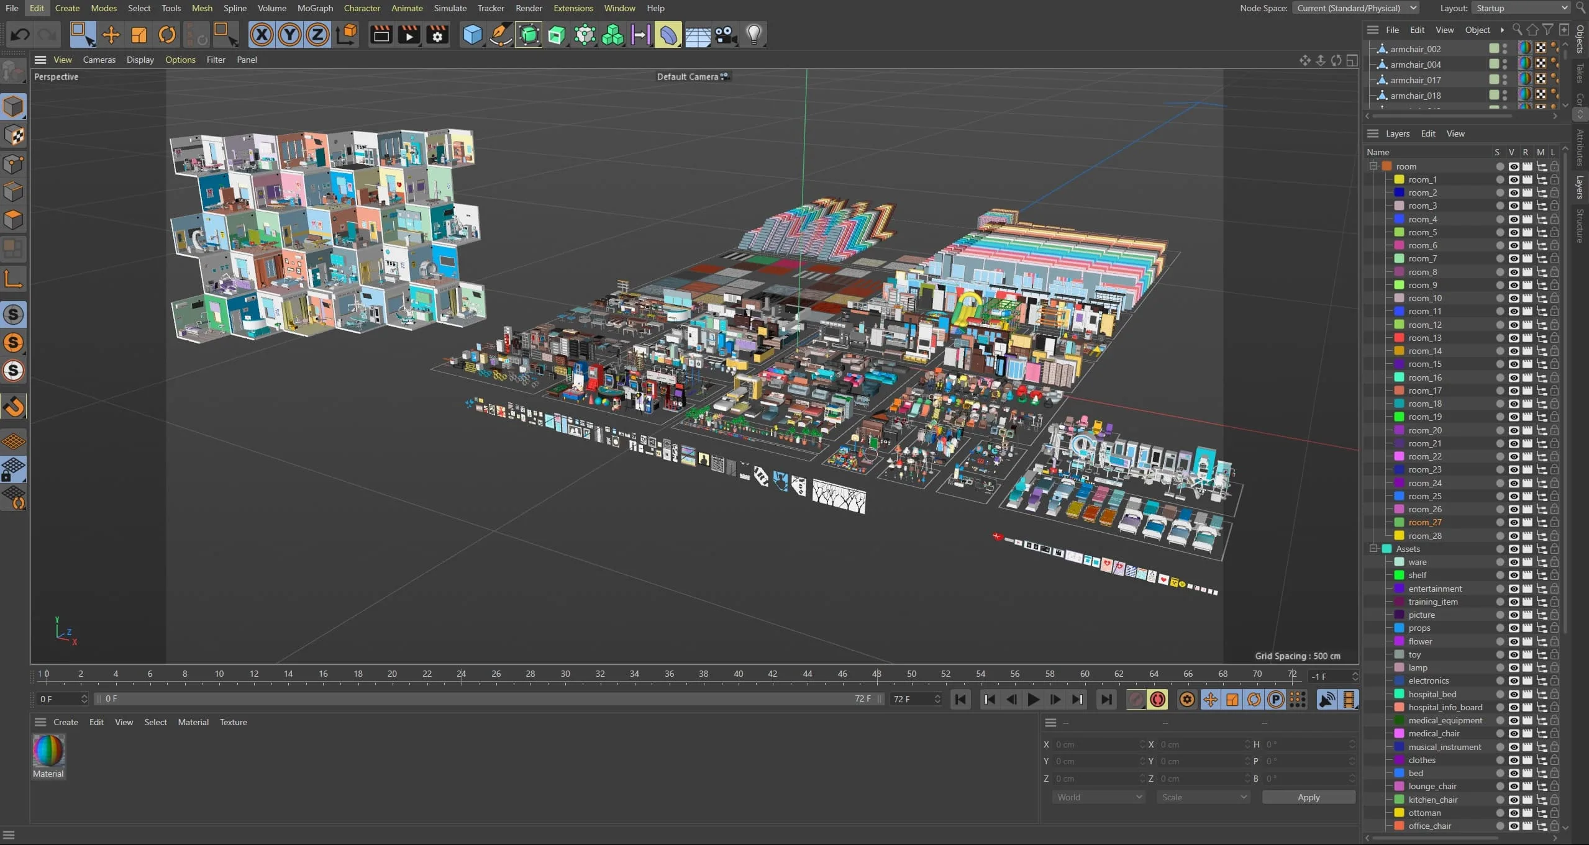
Task: Enable Texture mode checker cube icon
Action: pyautogui.click(x=14, y=135)
